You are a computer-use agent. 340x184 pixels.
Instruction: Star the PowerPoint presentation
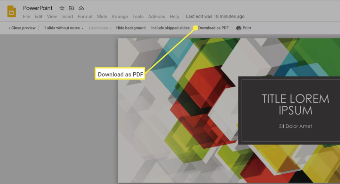[x=62, y=8]
